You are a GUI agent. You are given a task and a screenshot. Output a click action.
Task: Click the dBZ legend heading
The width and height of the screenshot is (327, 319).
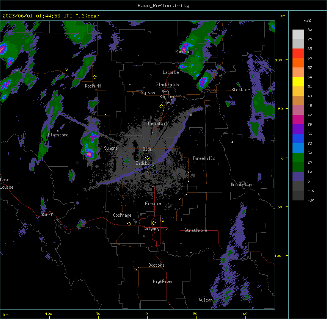307,20
